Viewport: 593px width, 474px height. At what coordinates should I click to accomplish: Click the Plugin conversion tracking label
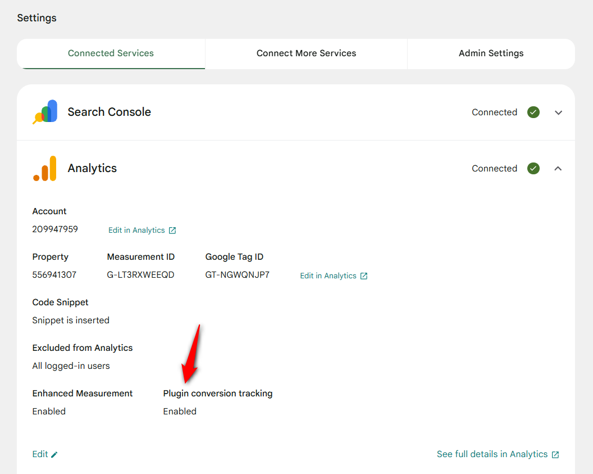218,394
